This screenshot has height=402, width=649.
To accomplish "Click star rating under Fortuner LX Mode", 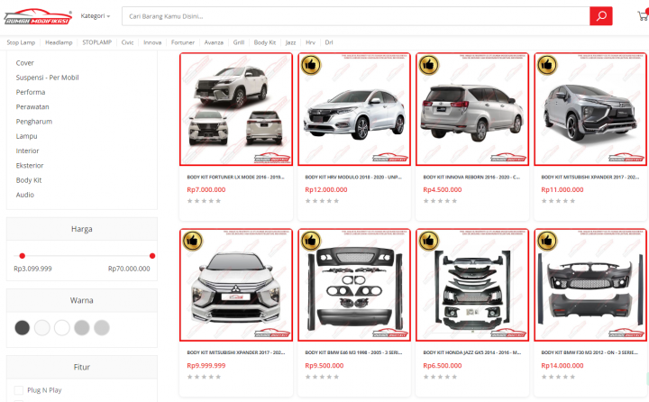I will click(x=204, y=201).
